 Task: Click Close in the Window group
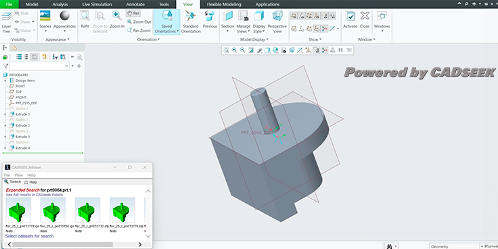pyautogui.click(x=365, y=20)
